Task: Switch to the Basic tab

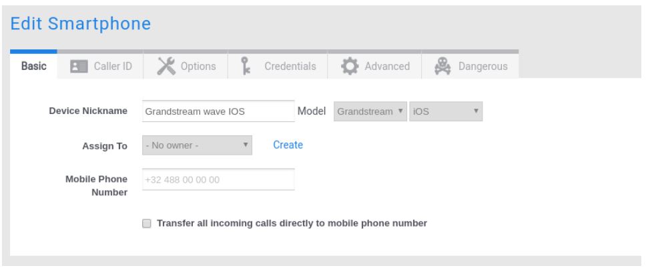Action: point(33,66)
